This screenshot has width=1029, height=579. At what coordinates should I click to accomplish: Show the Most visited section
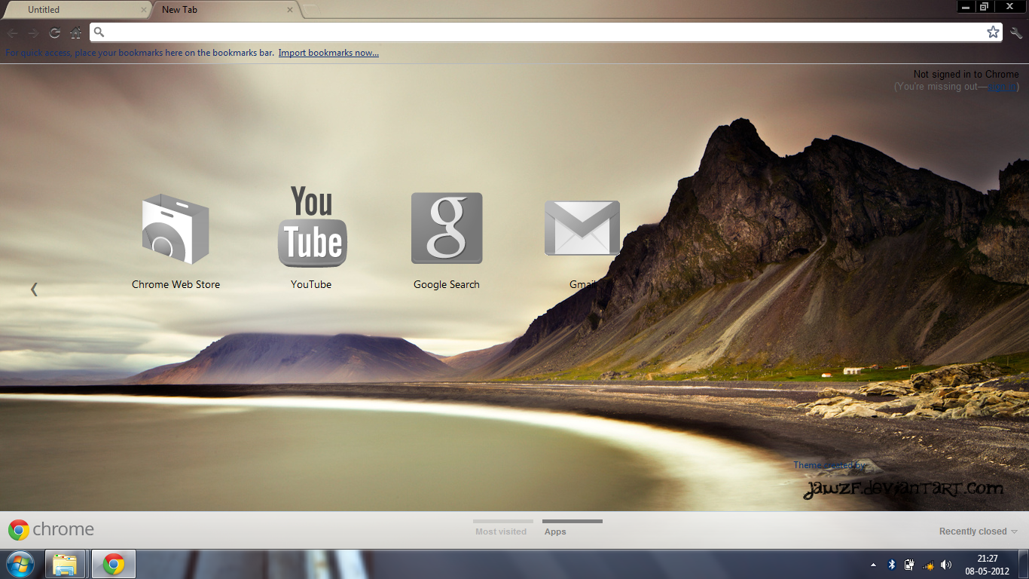(x=502, y=528)
